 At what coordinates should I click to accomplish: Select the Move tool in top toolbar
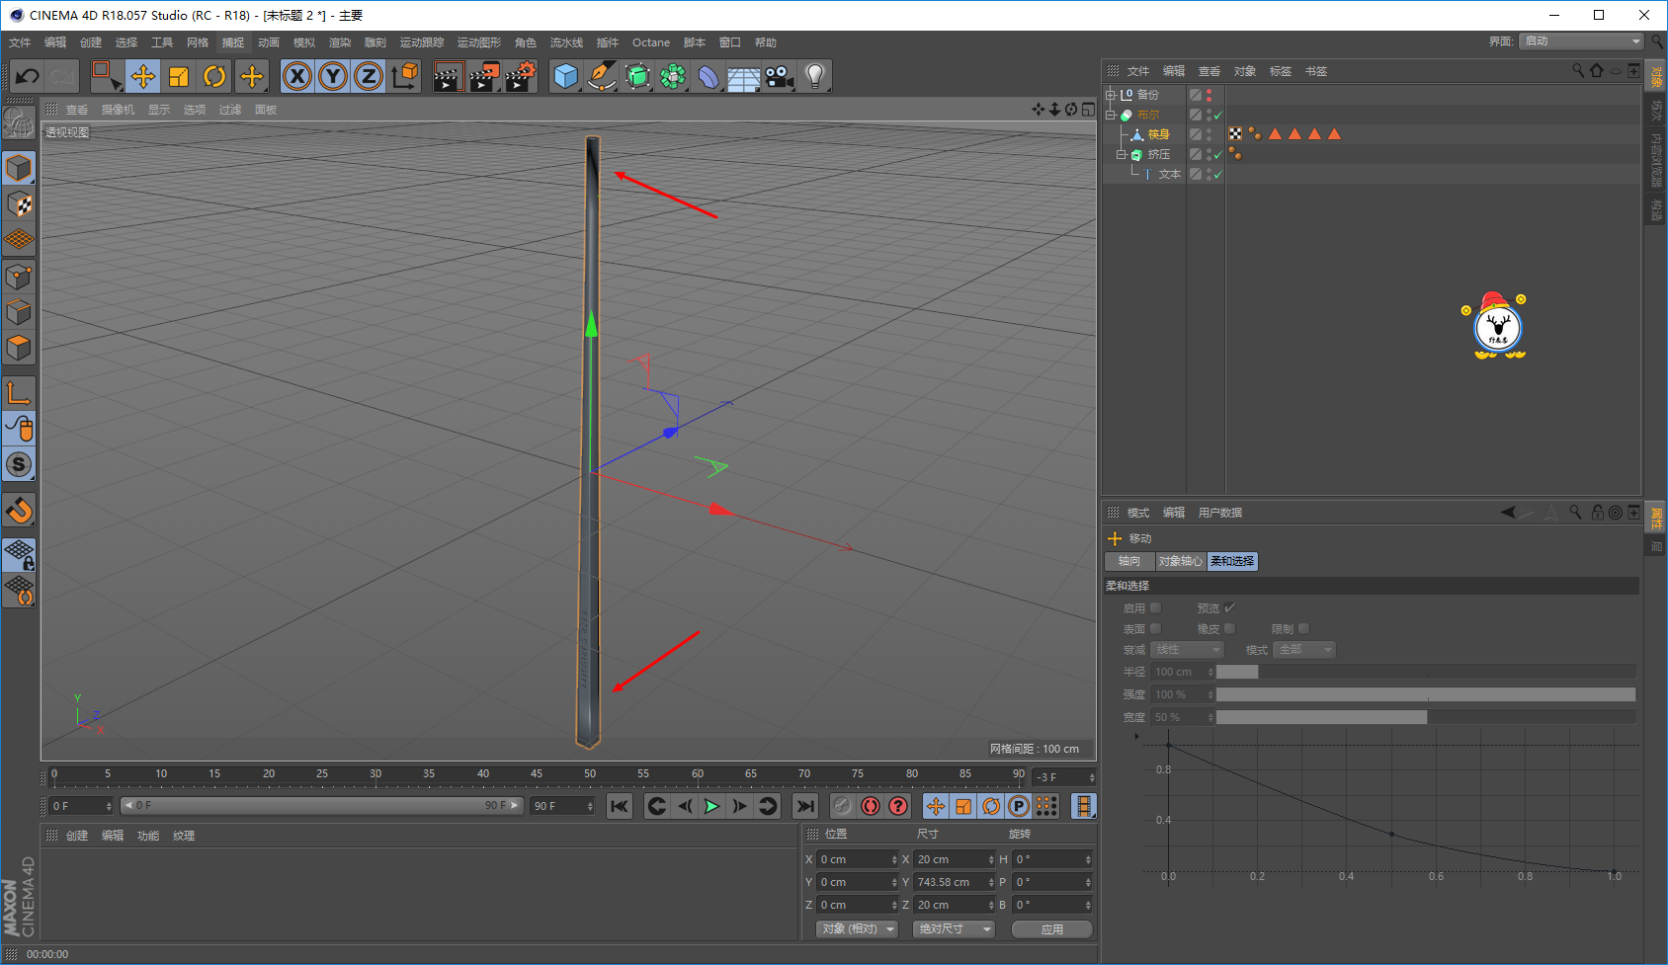pos(143,76)
